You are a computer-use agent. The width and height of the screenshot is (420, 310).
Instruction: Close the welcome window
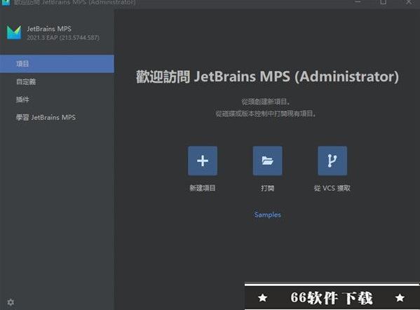tap(409, 2)
